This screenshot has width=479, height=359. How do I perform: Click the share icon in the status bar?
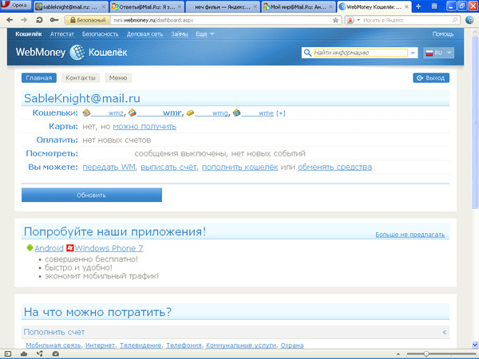[40, 353]
